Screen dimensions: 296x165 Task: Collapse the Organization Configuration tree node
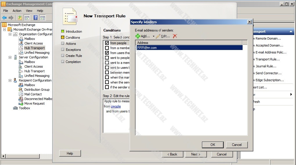pos(10,34)
